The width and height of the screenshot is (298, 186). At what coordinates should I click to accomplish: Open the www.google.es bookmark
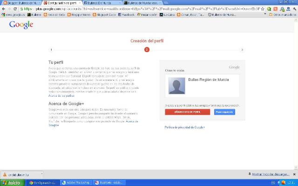tap(13, 14)
